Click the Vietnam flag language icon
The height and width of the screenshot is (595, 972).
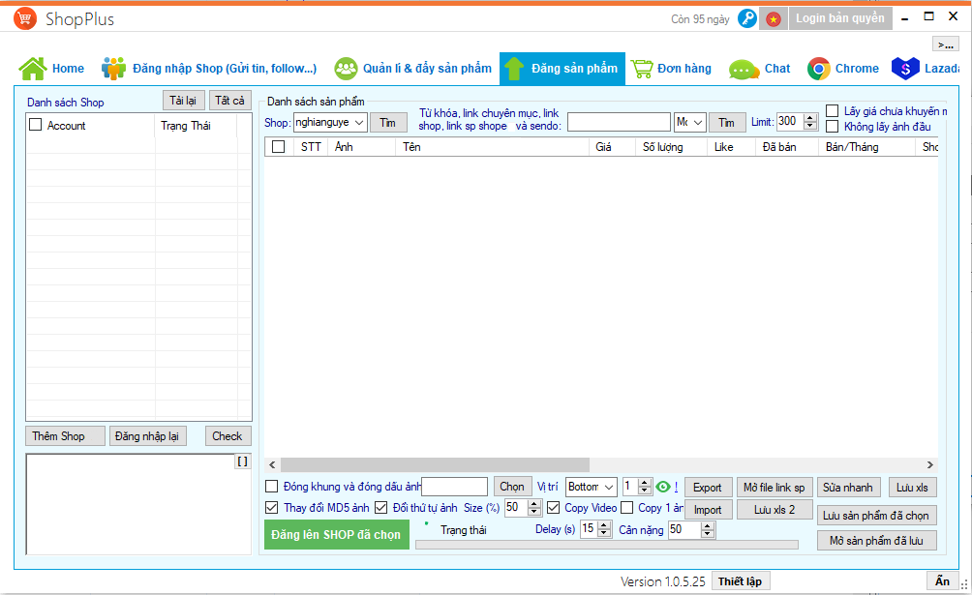[x=773, y=18]
